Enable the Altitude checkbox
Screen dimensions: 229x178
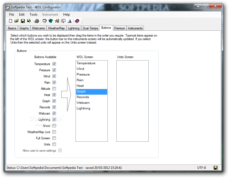[x=54, y=88]
